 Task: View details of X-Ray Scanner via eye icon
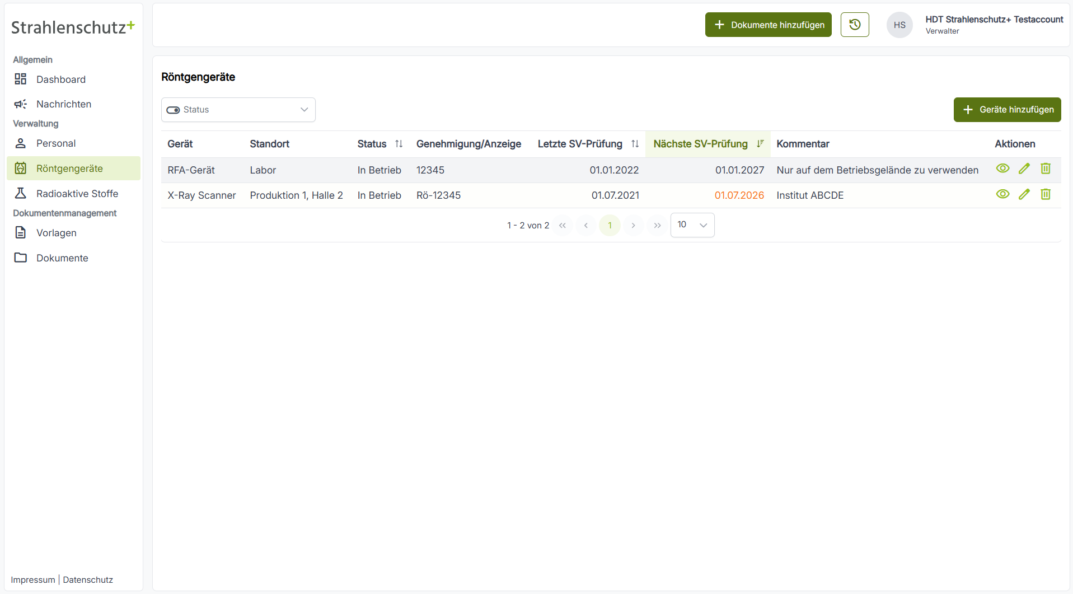(1002, 194)
